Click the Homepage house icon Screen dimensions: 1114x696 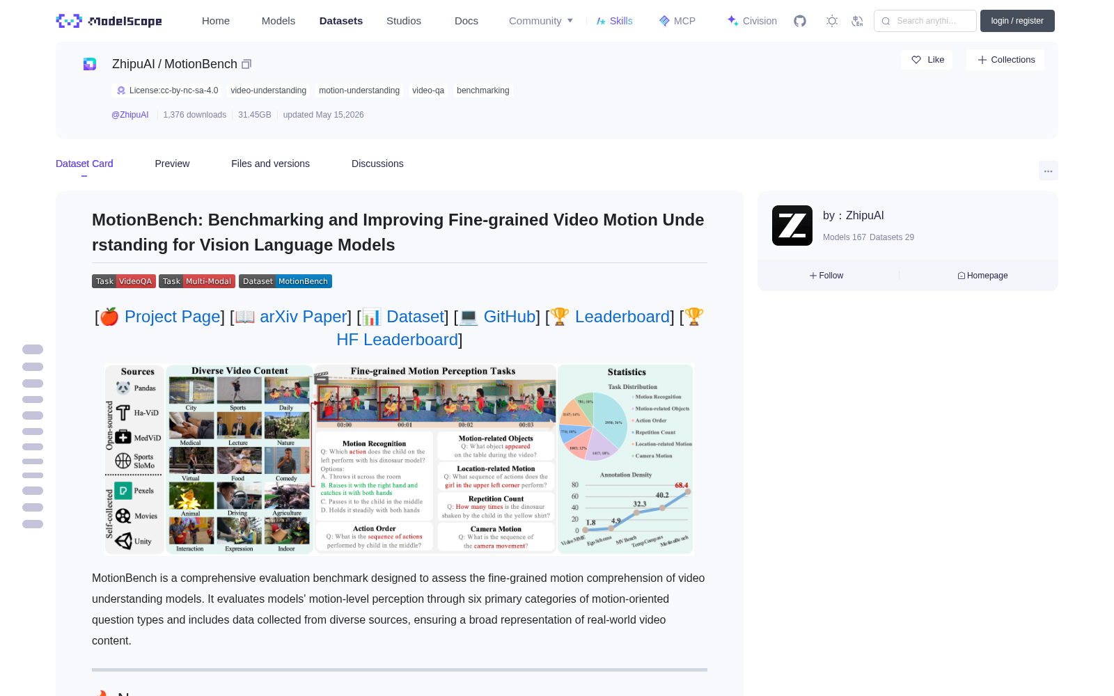click(962, 276)
